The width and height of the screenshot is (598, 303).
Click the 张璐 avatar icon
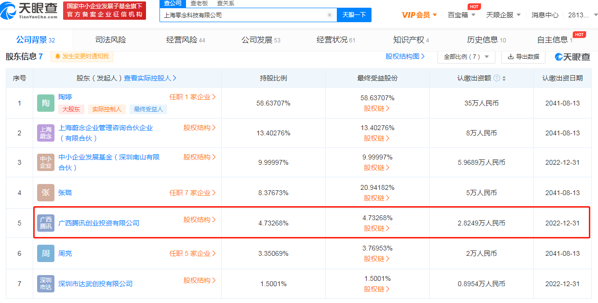click(46, 193)
